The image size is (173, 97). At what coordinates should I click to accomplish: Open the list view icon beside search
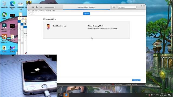point(114,7)
